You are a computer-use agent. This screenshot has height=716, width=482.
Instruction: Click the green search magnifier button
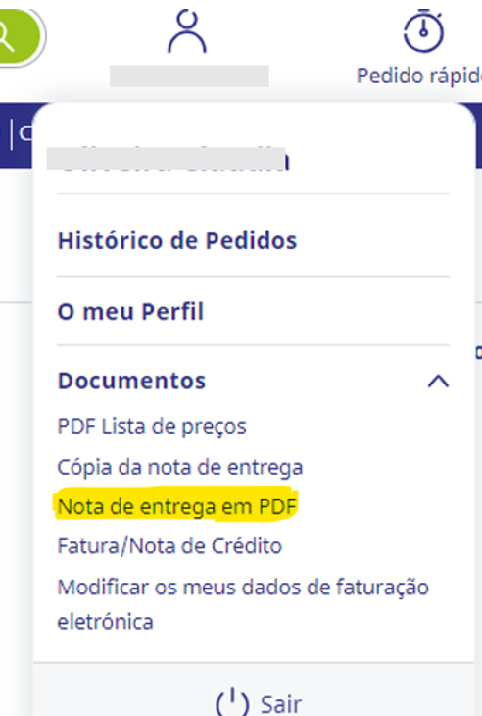19,36
